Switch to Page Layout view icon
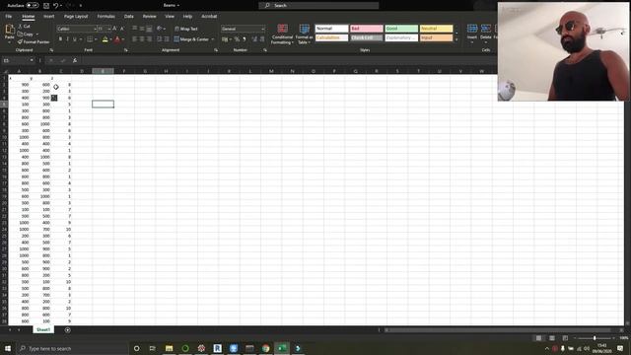The image size is (631, 355). 552,338
